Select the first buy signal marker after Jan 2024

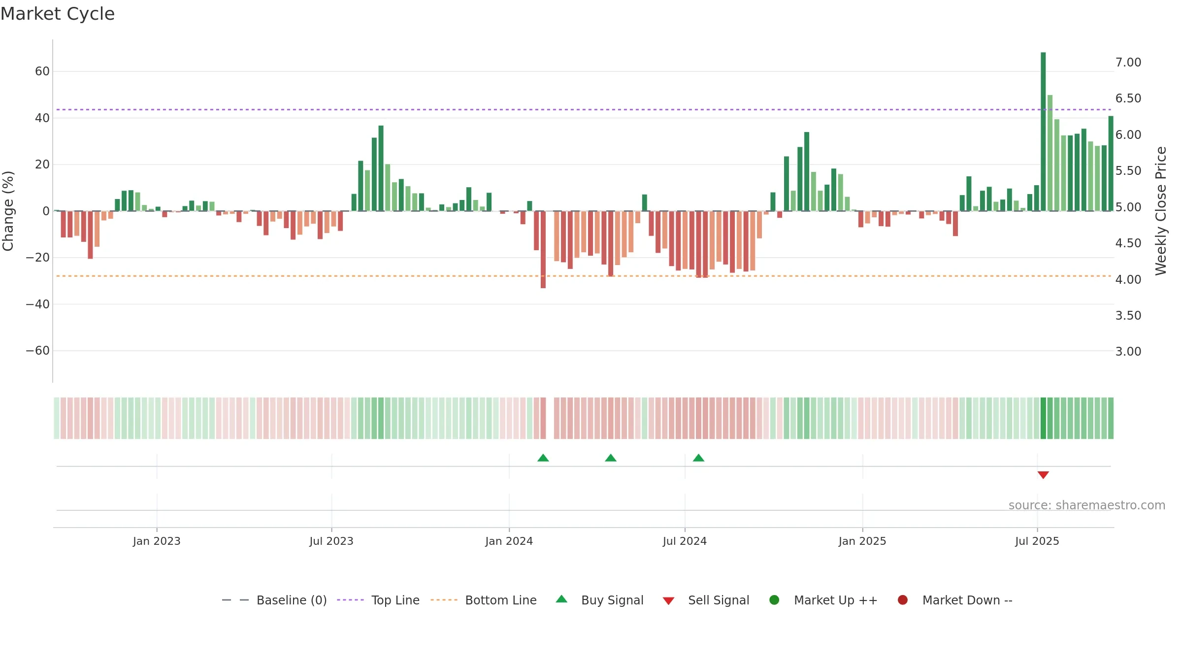543,458
